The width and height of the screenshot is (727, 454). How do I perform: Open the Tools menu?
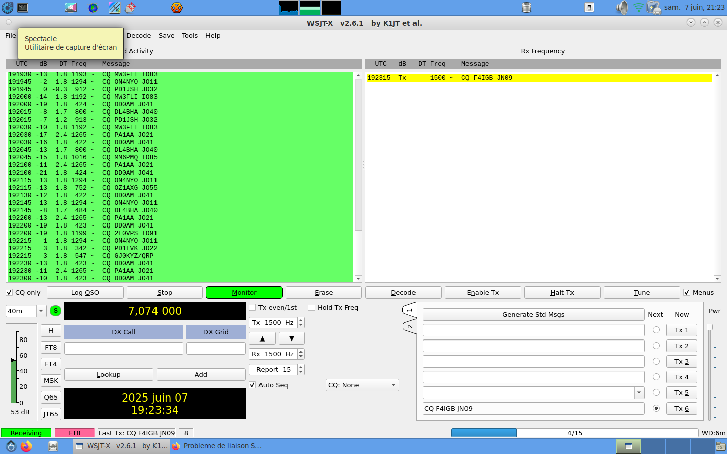tap(190, 36)
